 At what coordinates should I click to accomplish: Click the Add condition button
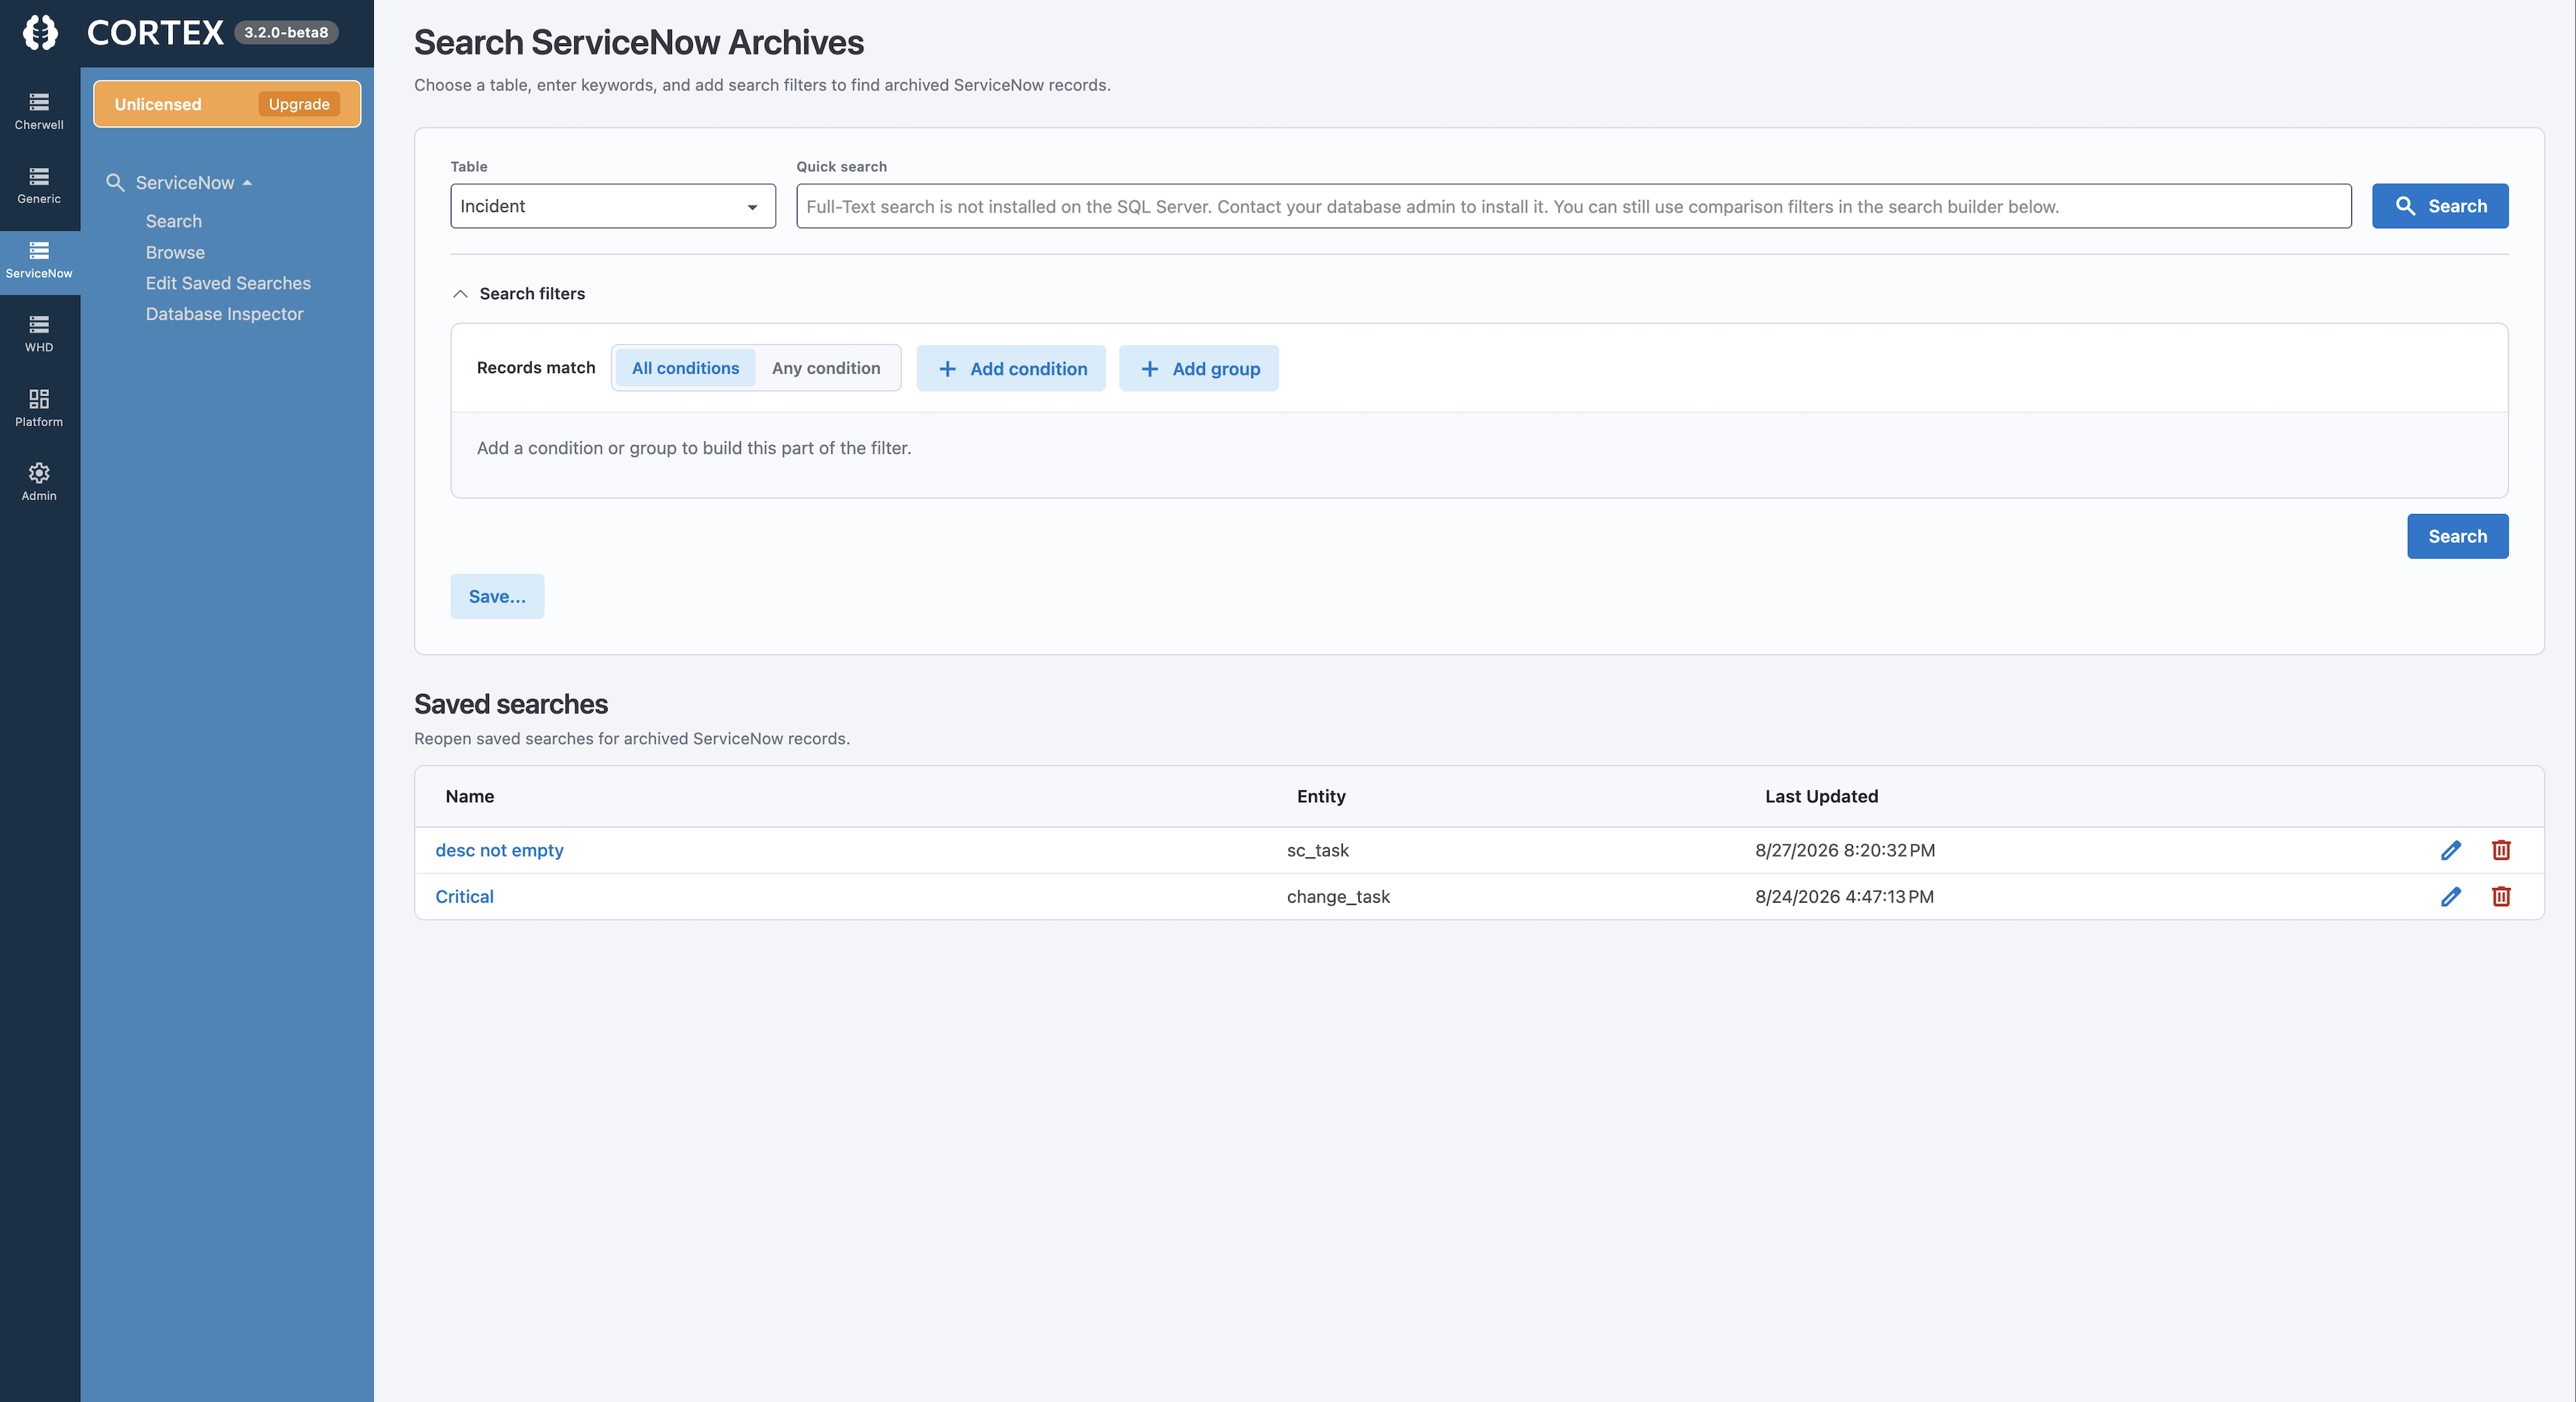[x=1011, y=369]
